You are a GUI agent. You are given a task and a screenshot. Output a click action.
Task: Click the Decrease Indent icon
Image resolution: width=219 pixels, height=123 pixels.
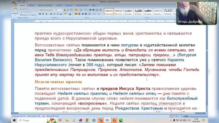pyautogui.click(x=90, y=10)
